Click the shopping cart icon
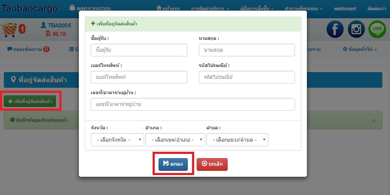Viewport: 390px width, 195px height. click(9, 30)
